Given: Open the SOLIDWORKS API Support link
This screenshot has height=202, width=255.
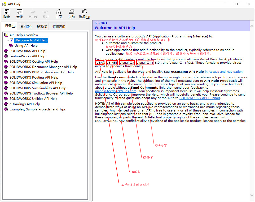Looking at the screenshot, I should coord(200,98).
